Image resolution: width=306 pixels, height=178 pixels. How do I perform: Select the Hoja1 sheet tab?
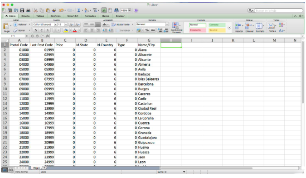click(36, 168)
